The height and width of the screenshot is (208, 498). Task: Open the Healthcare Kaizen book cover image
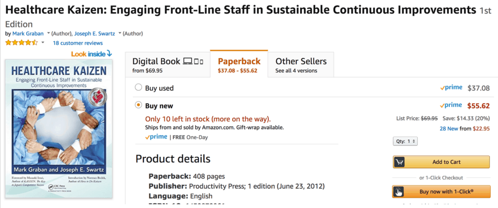pos(58,129)
